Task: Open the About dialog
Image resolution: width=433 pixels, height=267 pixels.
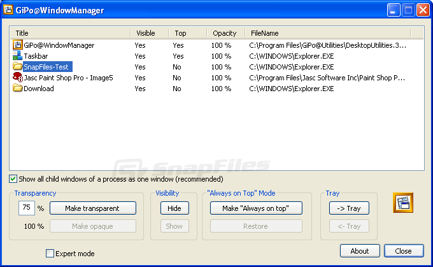Action: coord(360,250)
